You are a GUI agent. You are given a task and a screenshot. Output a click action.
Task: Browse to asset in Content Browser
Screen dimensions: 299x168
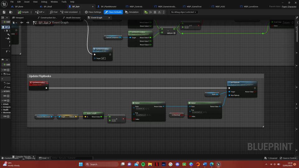coord(11,12)
